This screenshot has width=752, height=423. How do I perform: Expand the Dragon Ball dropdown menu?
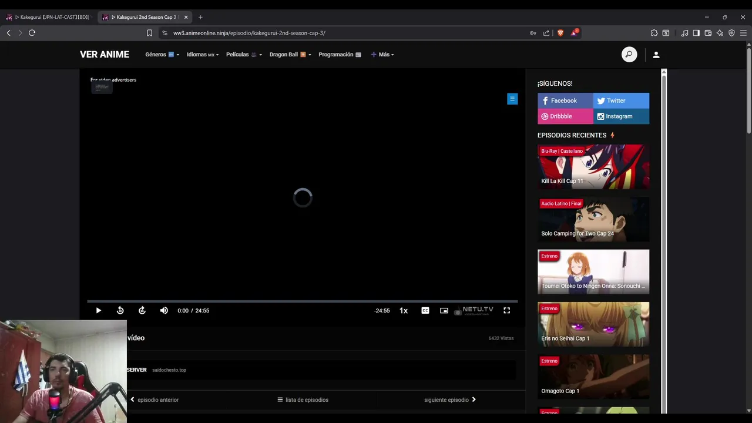pos(290,55)
